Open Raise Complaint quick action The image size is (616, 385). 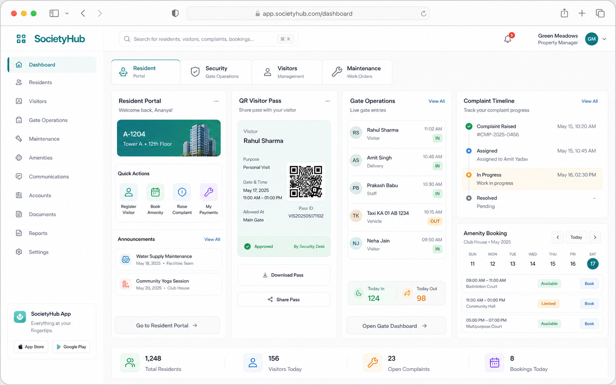[182, 199]
